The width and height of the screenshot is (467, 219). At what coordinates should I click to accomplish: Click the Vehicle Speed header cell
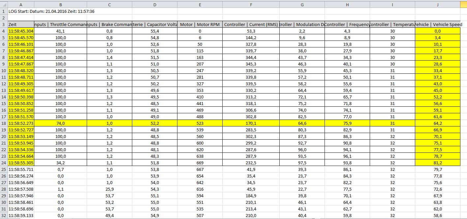tap(437, 24)
